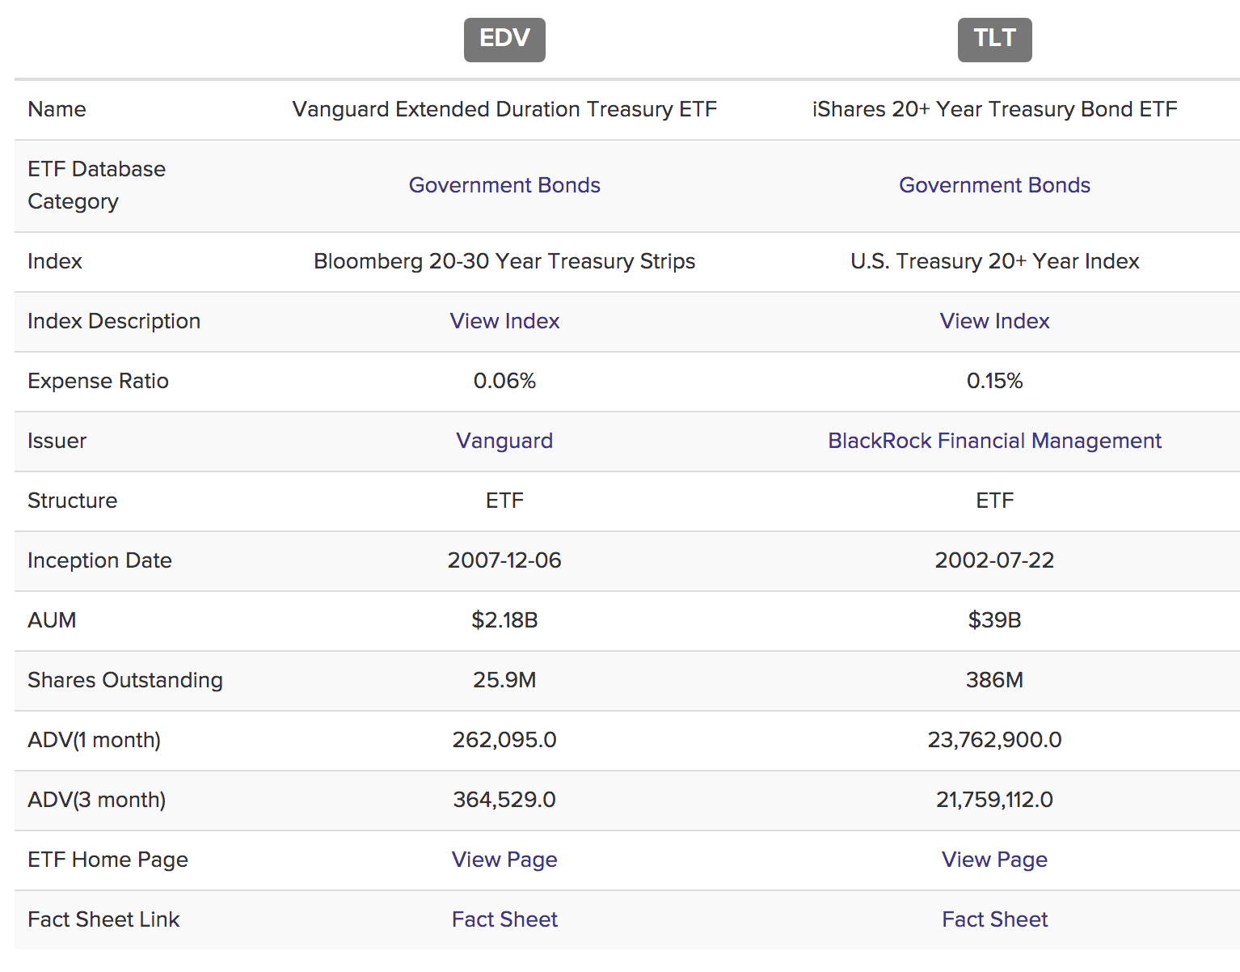This screenshot has height=972, width=1240.
Task: Click TLT shares outstanding 386M
Action: (994, 680)
